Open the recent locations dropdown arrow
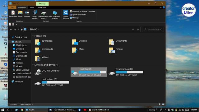199x112 pixels. [x=19, y=30]
